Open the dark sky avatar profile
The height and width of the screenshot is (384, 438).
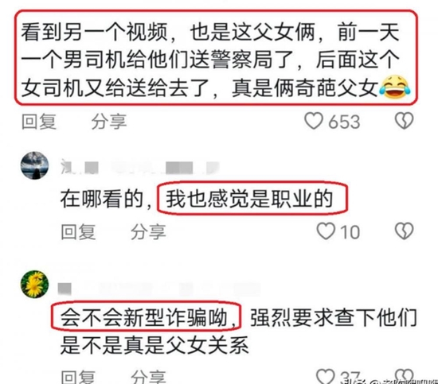coord(34,165)
